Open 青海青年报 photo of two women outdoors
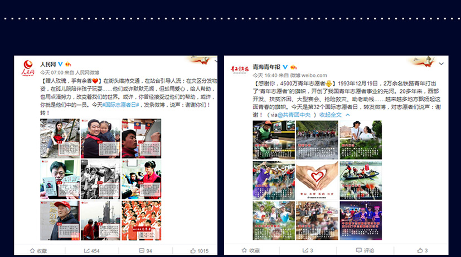461x257 pixels. (361, 140)
